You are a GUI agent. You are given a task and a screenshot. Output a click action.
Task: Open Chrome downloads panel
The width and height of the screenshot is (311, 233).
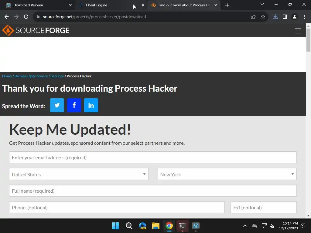[x=275, y=17]
